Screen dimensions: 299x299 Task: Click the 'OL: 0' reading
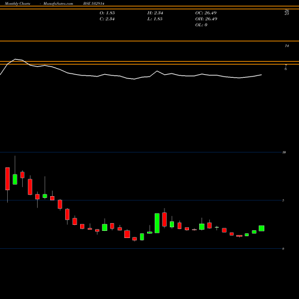point(202,25)
